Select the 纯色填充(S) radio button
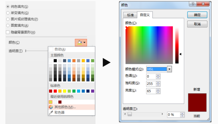The image size is (218, 124). pos(8,7)
